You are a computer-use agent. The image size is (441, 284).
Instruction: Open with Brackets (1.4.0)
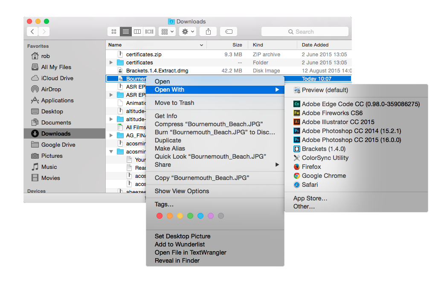coord(357,149)
